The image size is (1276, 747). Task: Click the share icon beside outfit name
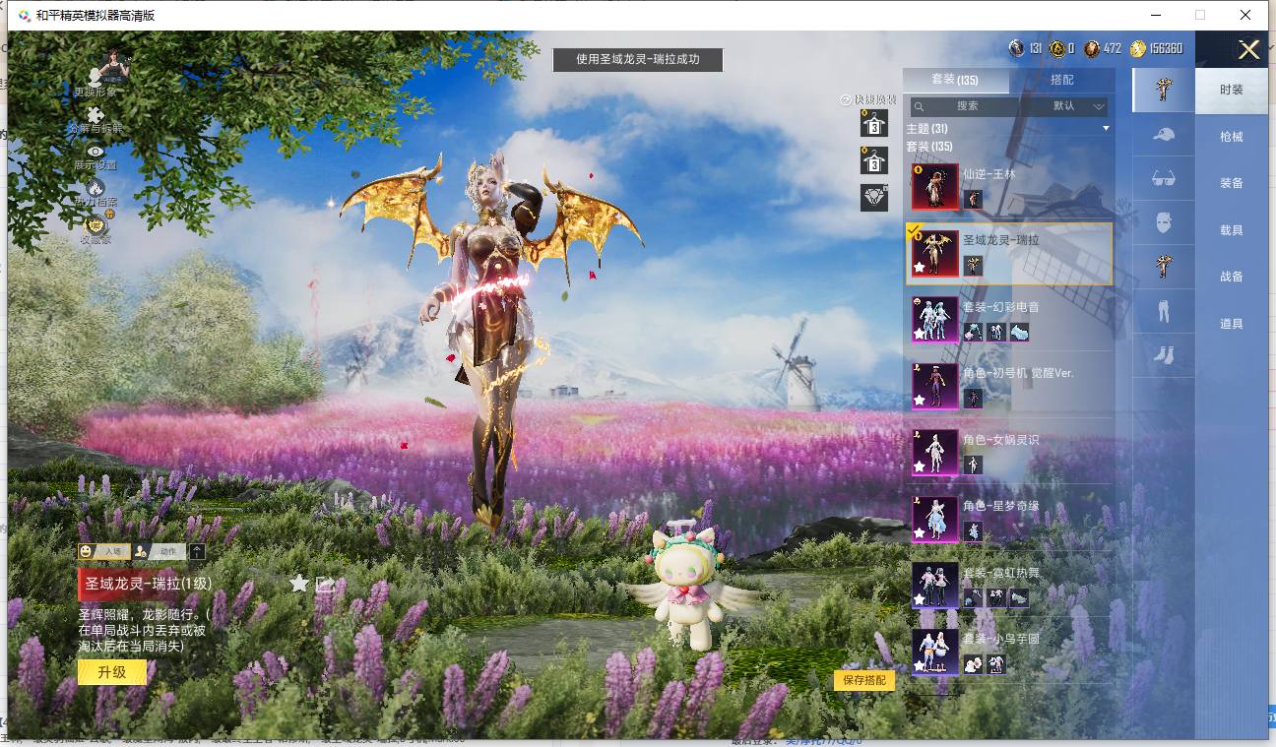point(326,584)
